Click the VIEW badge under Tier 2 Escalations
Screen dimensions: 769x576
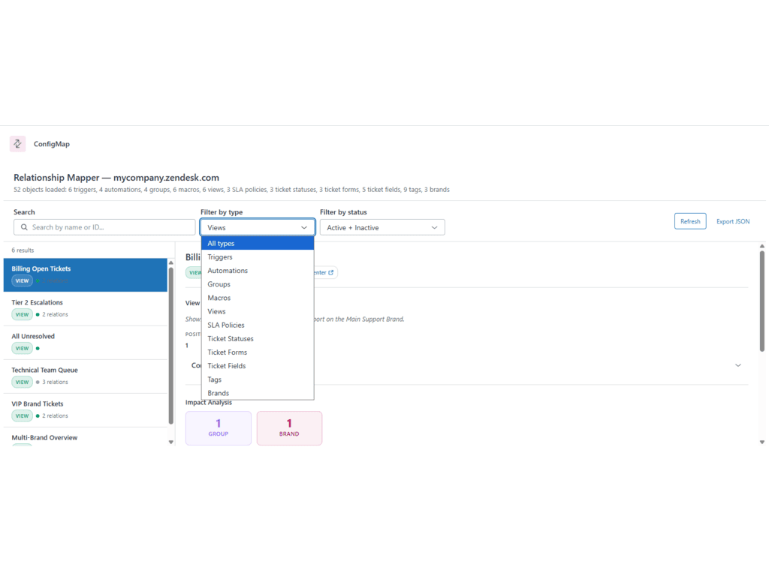tap(22, 314)
